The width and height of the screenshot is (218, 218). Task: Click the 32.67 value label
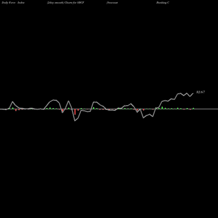[201, 92]
